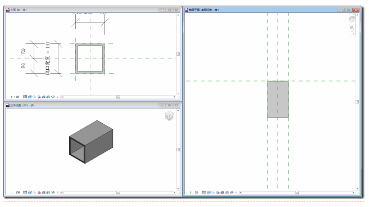Click scroll-right arrow in floor plan view
This screenshot has width=369, height=207.
353,192
